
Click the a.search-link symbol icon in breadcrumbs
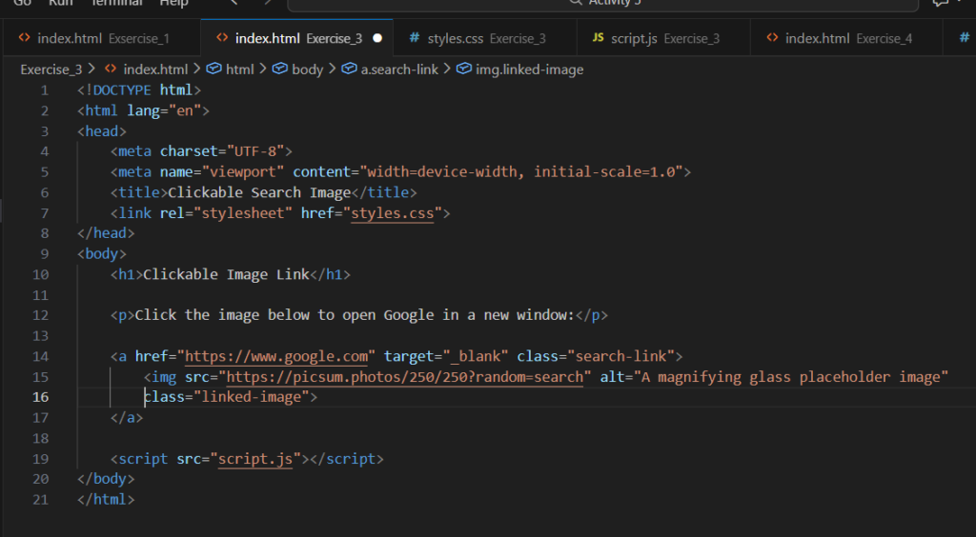[349, 70]
